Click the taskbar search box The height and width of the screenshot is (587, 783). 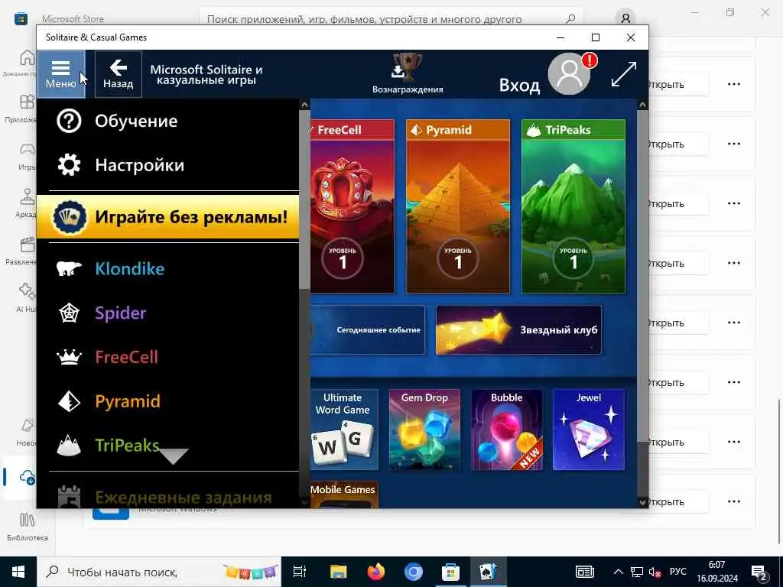(x=160, y=572)
